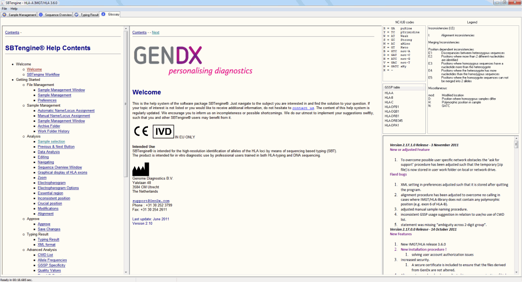
Task: Select the Glossary tab
Action: pyautogui.click(x=110, y=14)
